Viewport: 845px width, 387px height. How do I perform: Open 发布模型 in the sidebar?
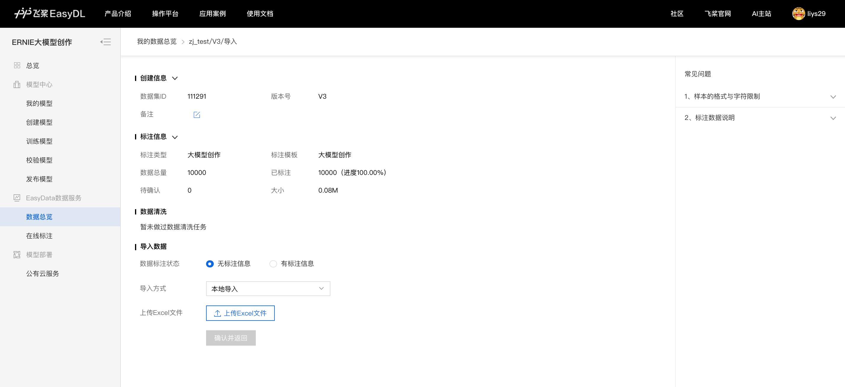pyautogui.click(x=39, y=179)
